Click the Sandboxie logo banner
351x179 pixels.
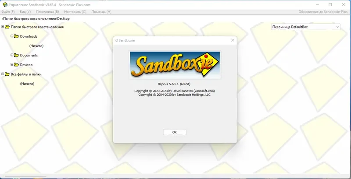point(175,65)
